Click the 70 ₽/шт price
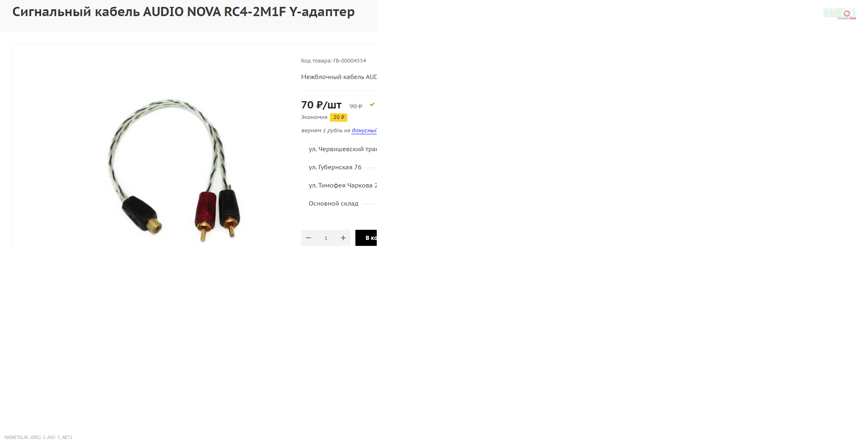 click(321, 105)
